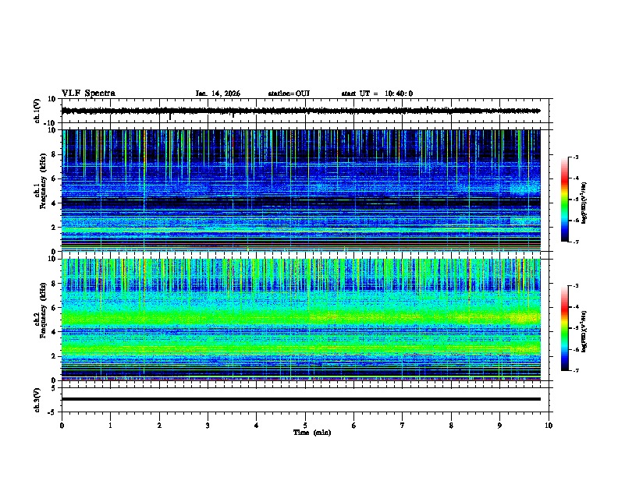Viewport: 618px width, 477px height.
Task: Click the ch.1 voltage waveform trace
Action: point(300,111)
